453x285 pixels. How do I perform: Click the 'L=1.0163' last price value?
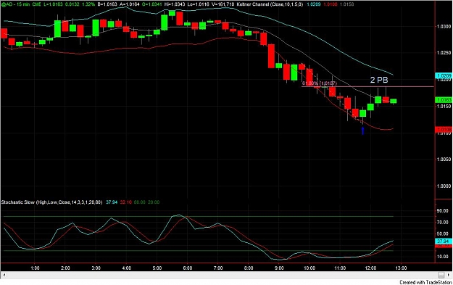tap(53, 4)
